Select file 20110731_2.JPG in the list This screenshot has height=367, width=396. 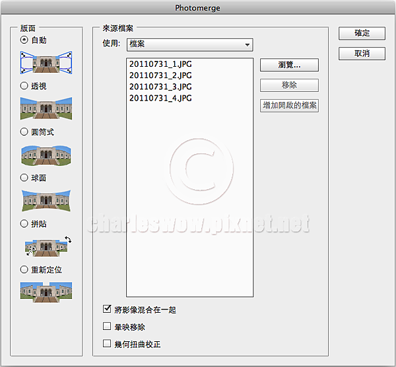pyautogui.click(x=160, y=75)
